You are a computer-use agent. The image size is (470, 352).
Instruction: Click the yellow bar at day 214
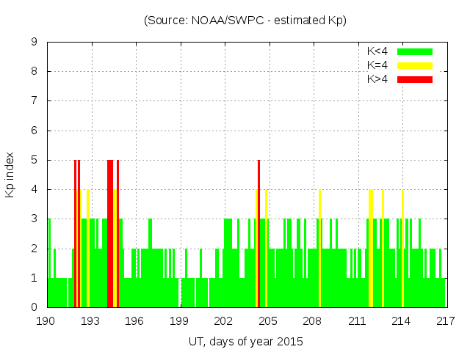(402, 249)
